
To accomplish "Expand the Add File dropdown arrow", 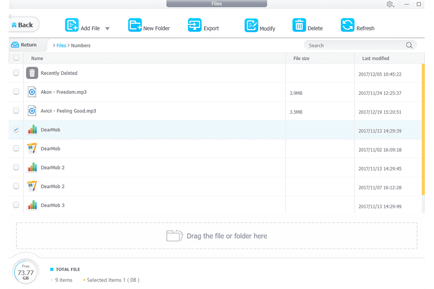I will click(108, 28).
